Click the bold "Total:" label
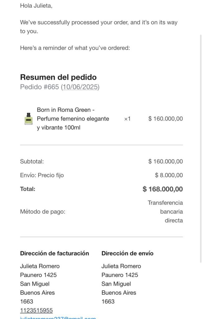This screenshot has height=319, width=203. pos(28,189)
